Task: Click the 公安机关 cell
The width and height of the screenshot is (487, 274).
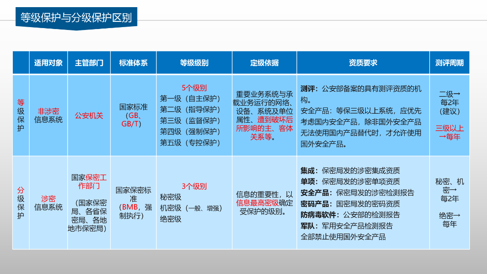Action: pos(89,116)
